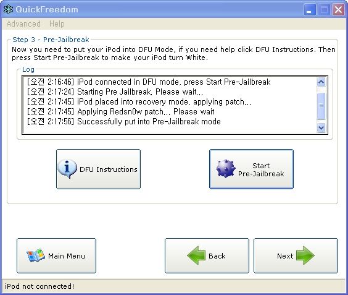Click the green right arrow icon

(x=305, y=255)
